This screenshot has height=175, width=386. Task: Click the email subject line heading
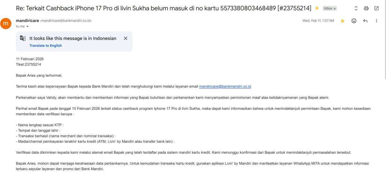(x=163, y=8)
